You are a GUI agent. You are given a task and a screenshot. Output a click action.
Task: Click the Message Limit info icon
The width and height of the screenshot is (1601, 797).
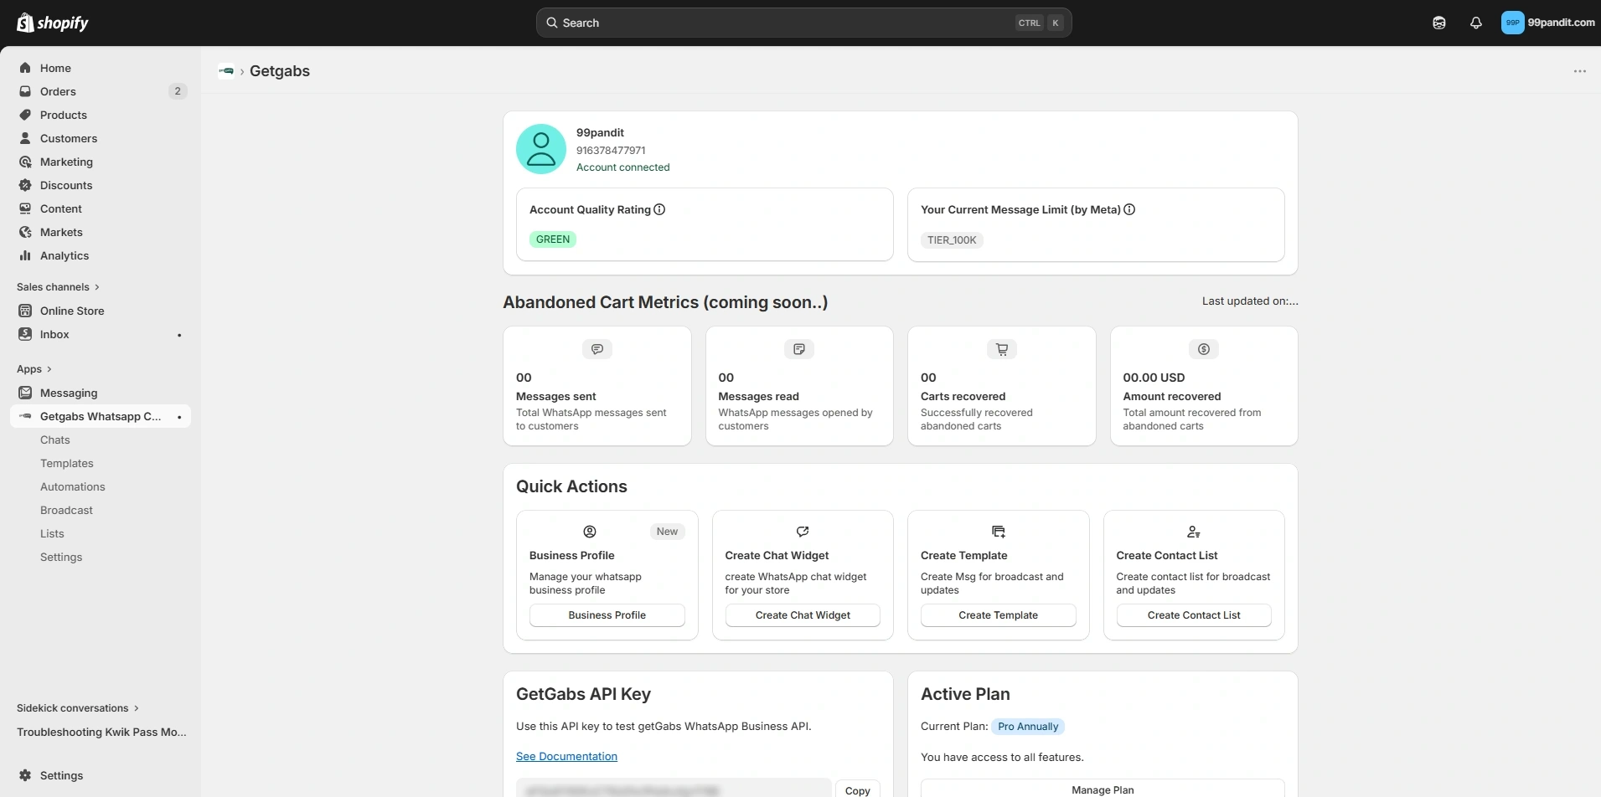click(1129, 209)
